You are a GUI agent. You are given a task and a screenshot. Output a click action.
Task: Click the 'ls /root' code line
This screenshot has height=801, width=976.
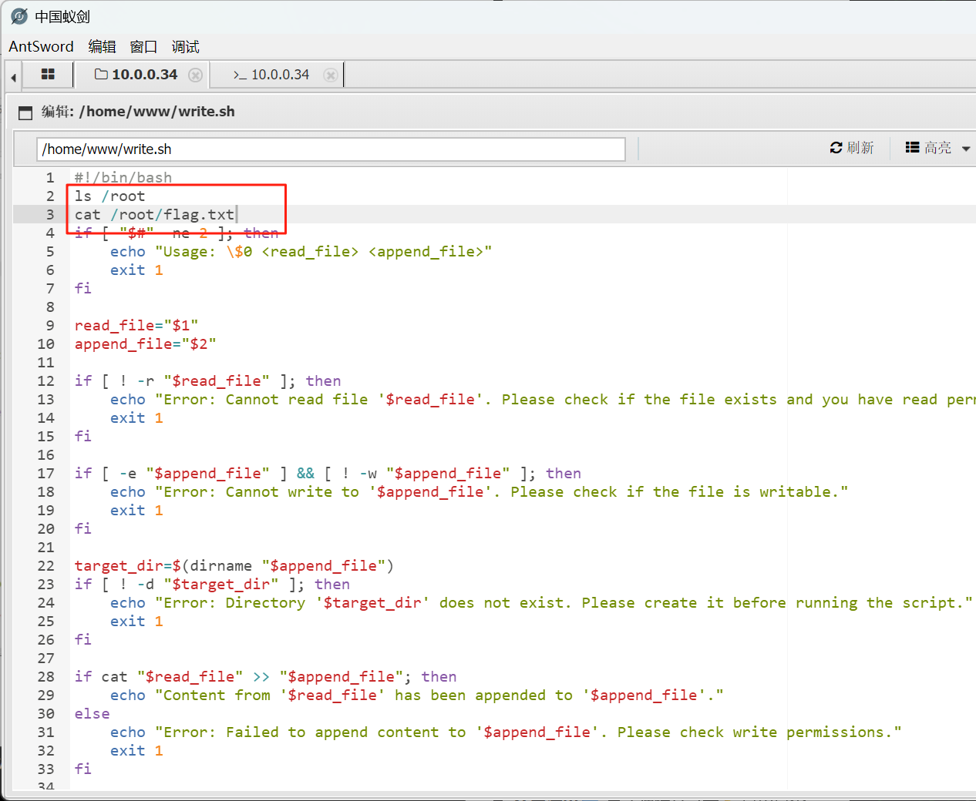[109, 196]
